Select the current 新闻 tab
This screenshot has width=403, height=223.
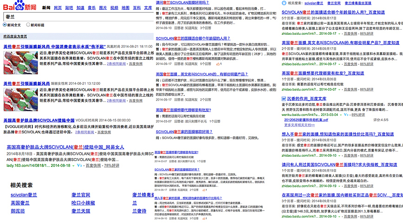46,8
